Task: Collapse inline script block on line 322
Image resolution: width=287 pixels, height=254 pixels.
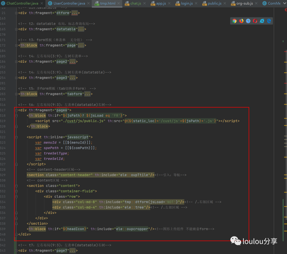Action: [16, 137]
